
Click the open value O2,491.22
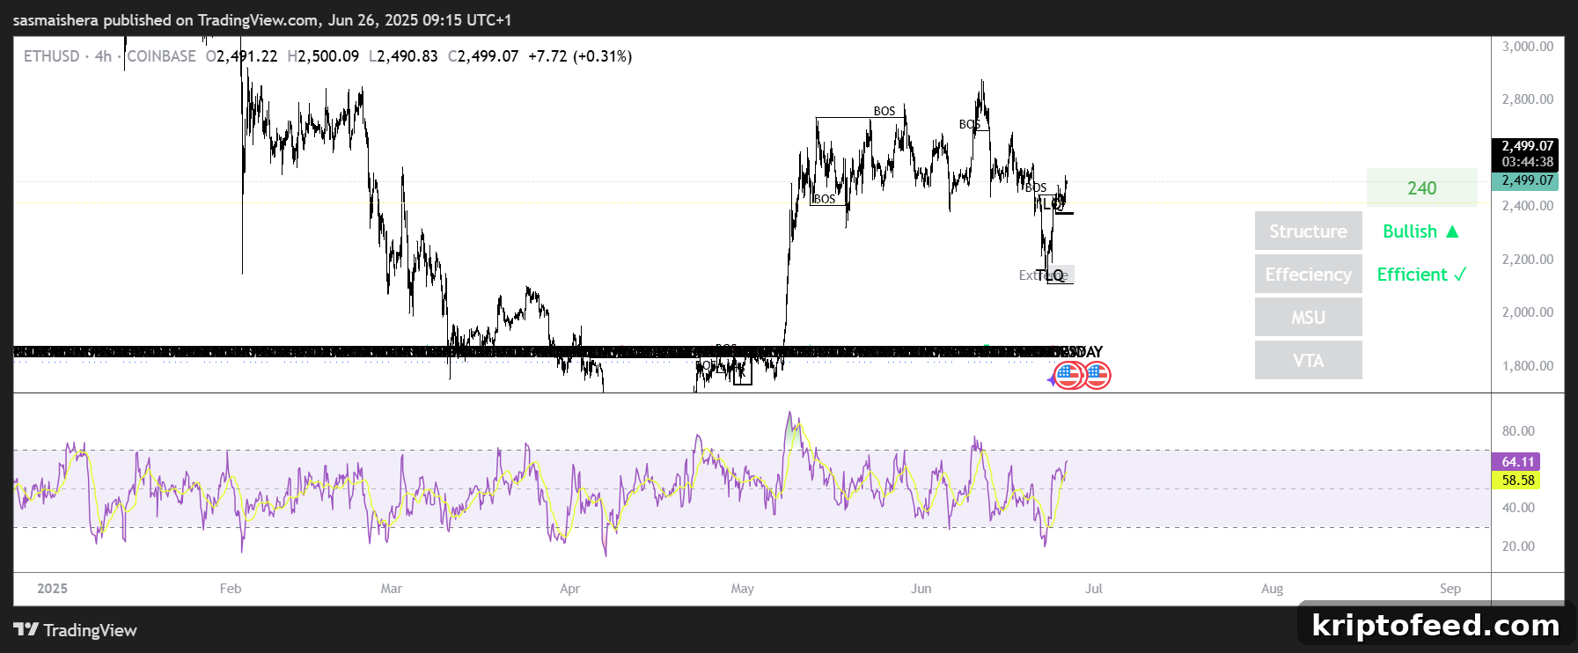click(241, 56)
